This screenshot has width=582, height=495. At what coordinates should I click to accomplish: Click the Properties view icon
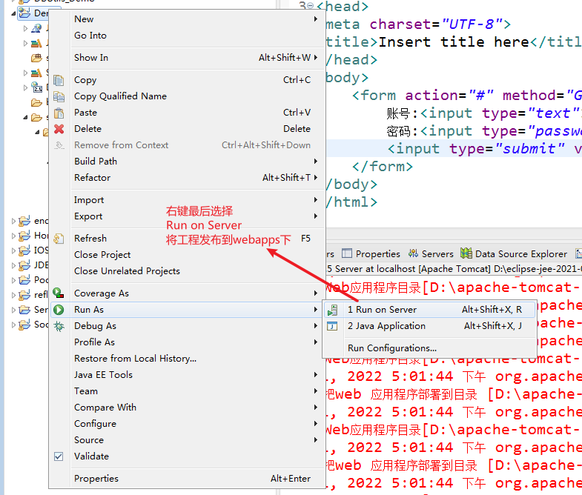[x=347, y=253]
